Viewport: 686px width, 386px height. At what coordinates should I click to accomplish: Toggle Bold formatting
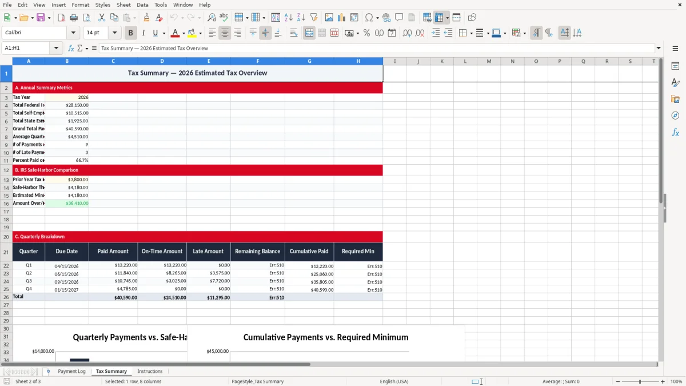131,33
